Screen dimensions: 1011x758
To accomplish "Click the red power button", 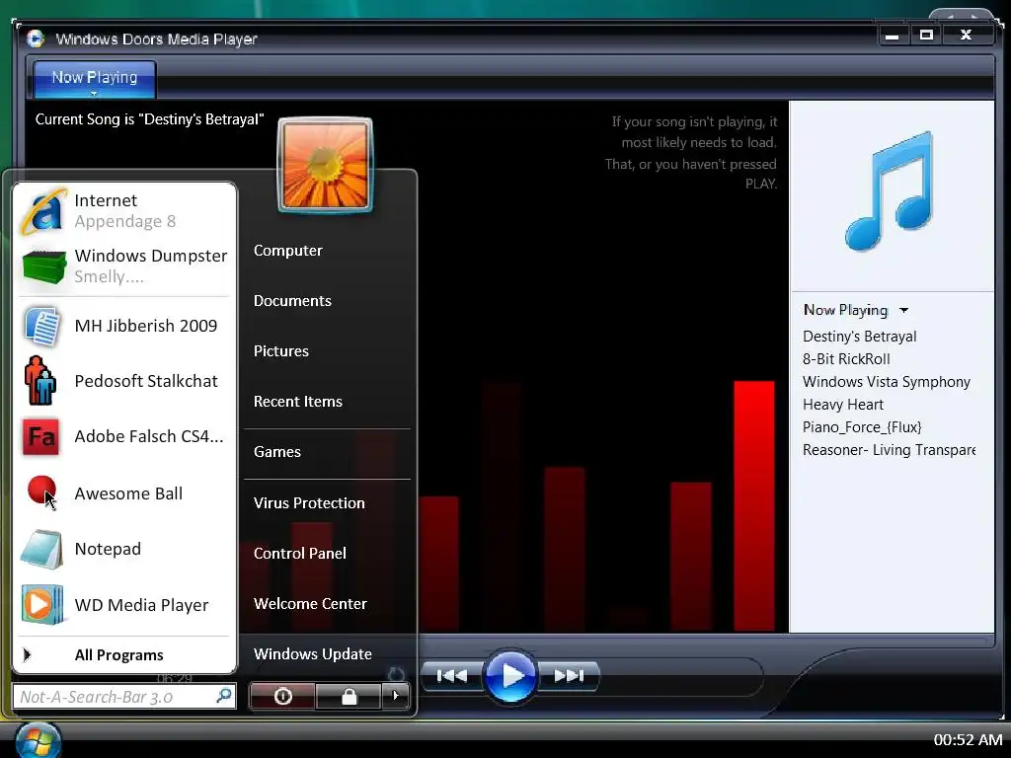I will [x=282, y=696].
